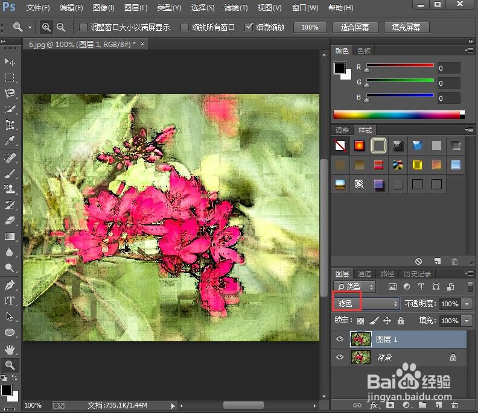Click the color spectrum ramp bar
Screen dimensions: 478x413
point(399,115)
